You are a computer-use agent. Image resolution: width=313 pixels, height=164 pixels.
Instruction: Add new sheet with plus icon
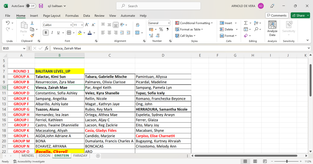(98, 156)
